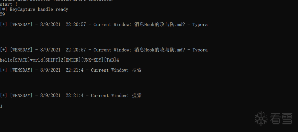Click "消息Hook的攻与防.md?" in the second Typora line
This screenshot has width=298, height=132.
159,50
